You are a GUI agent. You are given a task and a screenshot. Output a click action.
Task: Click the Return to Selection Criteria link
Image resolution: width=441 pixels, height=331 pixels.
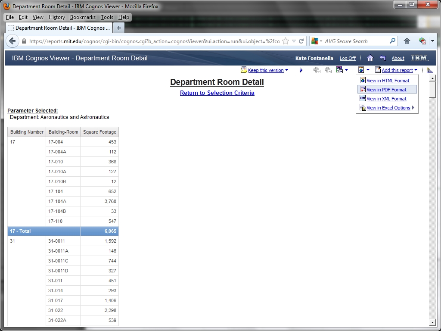(217, 93)
